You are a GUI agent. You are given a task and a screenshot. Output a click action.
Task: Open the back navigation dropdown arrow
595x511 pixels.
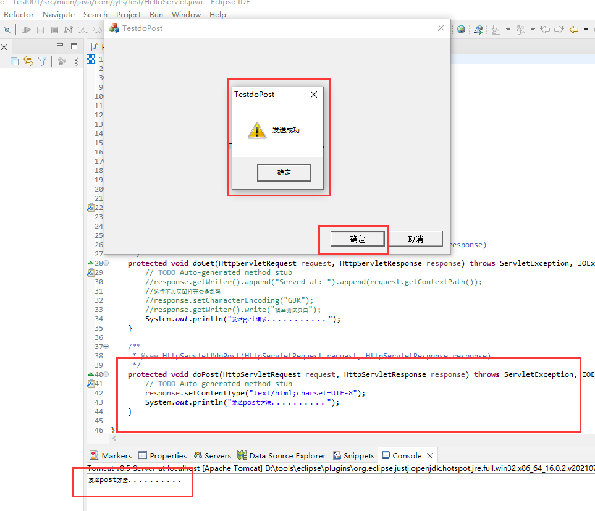click(586, 30)
